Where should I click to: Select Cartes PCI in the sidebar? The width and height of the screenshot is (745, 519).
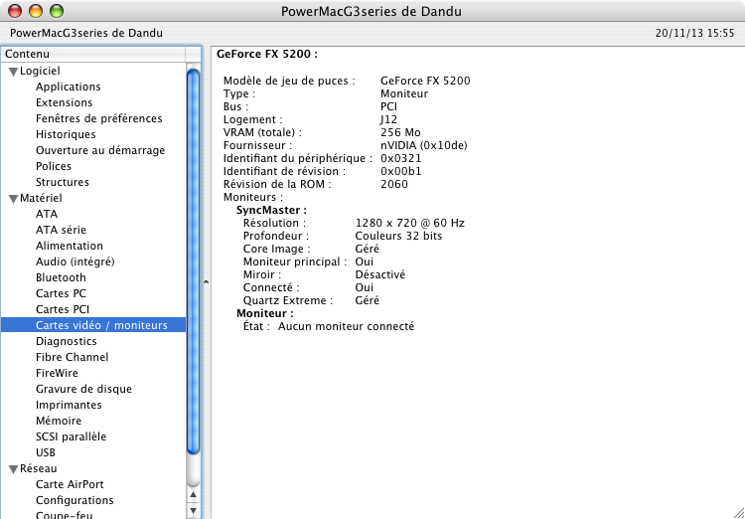coord(63,309)
